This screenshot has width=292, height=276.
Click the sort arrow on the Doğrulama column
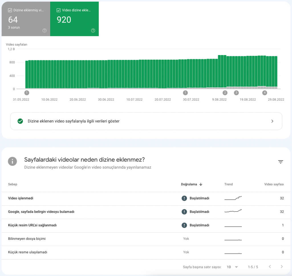tap(201, 184)
